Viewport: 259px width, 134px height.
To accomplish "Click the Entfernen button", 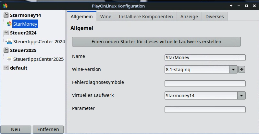I will [x=48, y=129].
